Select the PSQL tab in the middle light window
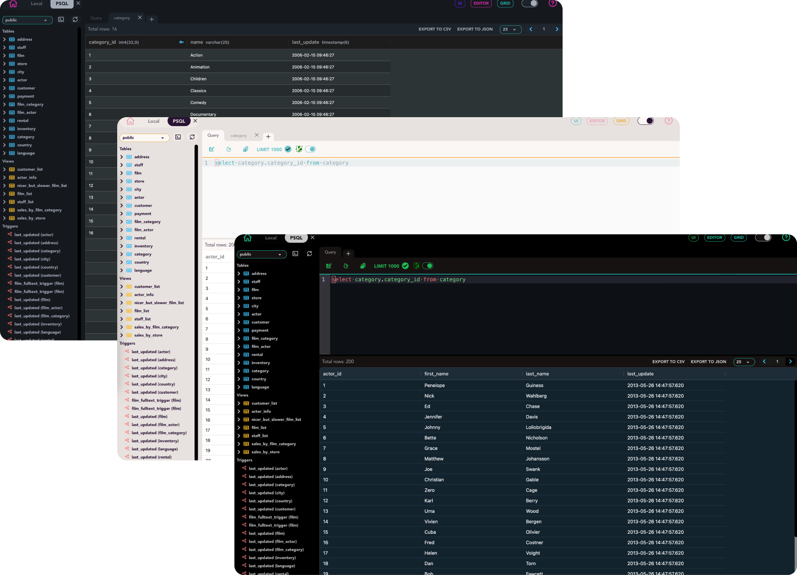The height and width of the screenshot is (575, 797). point(179,121)
